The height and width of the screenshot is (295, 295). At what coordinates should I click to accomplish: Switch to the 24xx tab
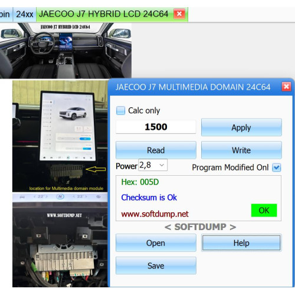pos(25,14)
